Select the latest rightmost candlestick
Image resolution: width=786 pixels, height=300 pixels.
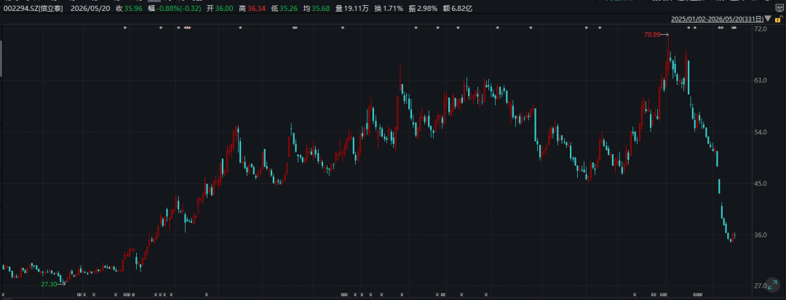[x=734, y=235]
